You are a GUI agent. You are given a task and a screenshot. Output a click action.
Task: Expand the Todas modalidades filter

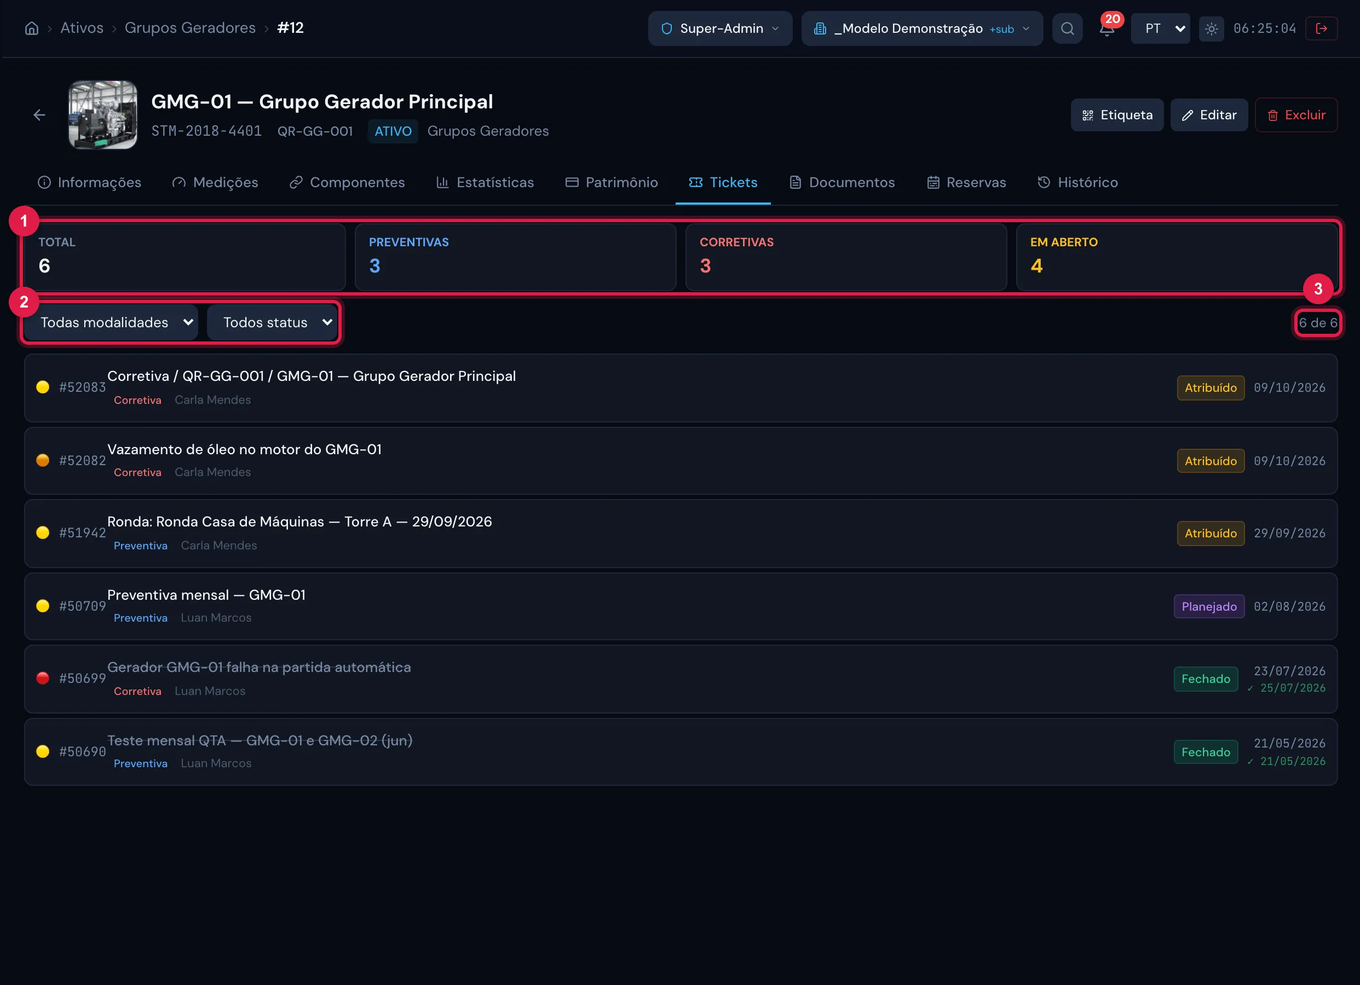tap(111, 322)
